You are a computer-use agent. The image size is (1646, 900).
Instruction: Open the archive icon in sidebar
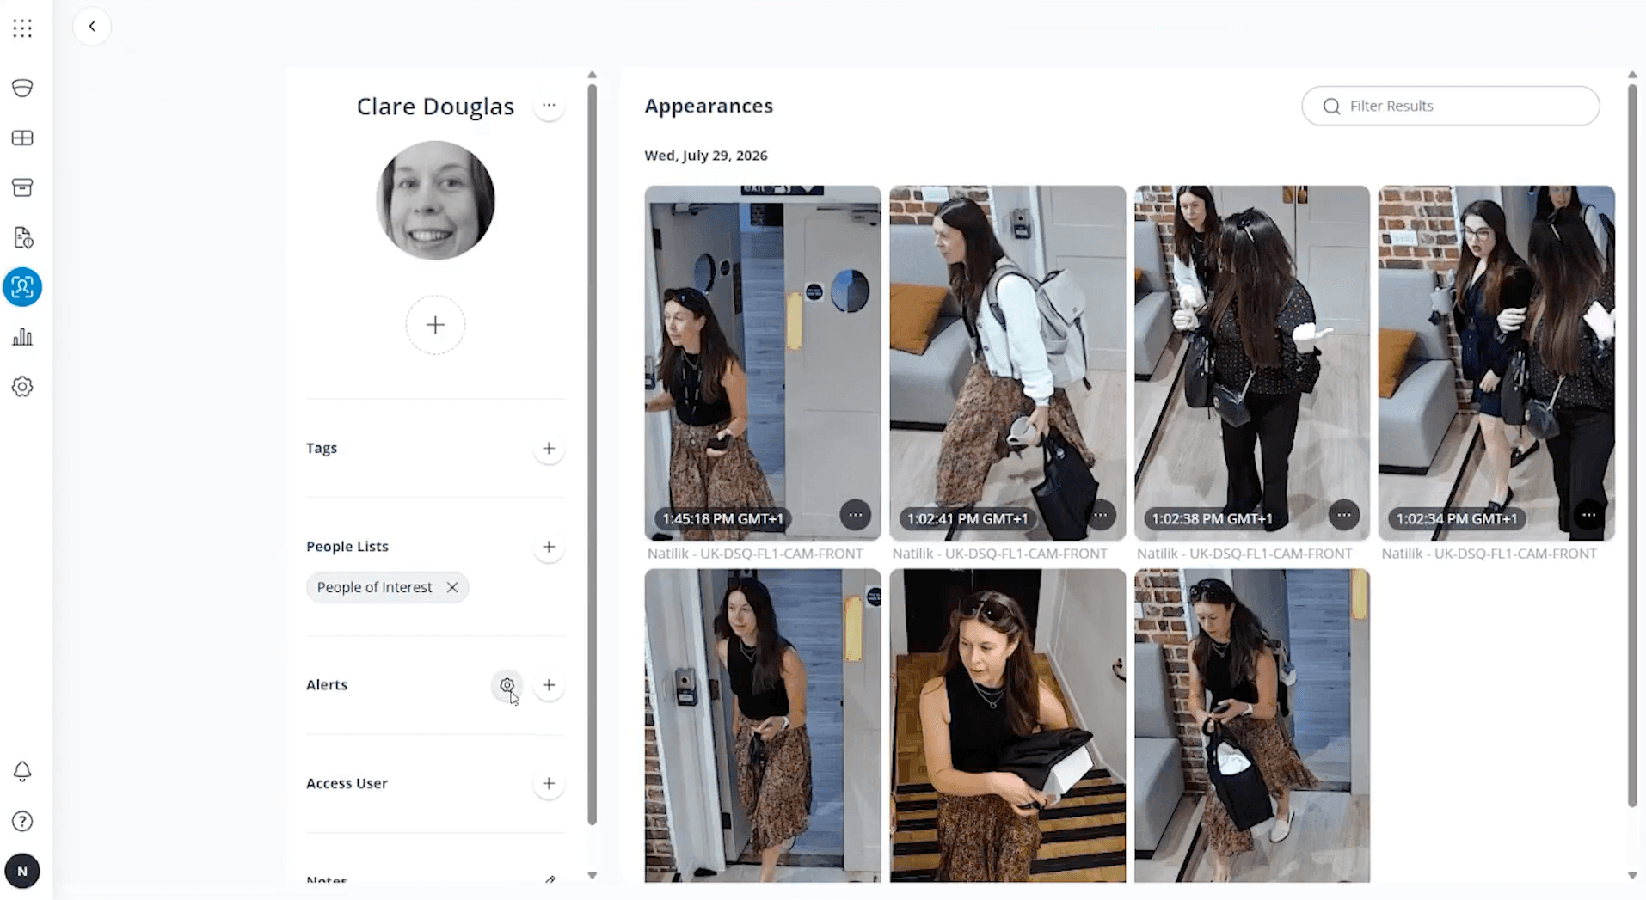click(22, 187)
